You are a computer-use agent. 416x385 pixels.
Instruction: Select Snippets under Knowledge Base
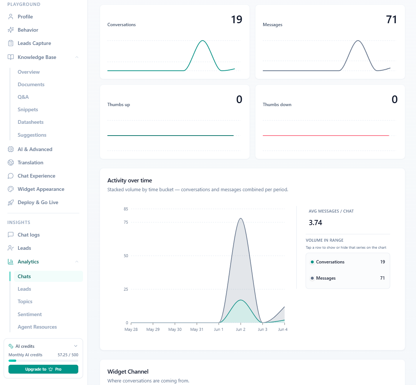pos(28,110)
